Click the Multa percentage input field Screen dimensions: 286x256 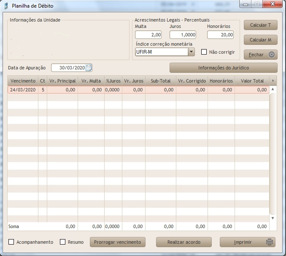click(148, 35)
